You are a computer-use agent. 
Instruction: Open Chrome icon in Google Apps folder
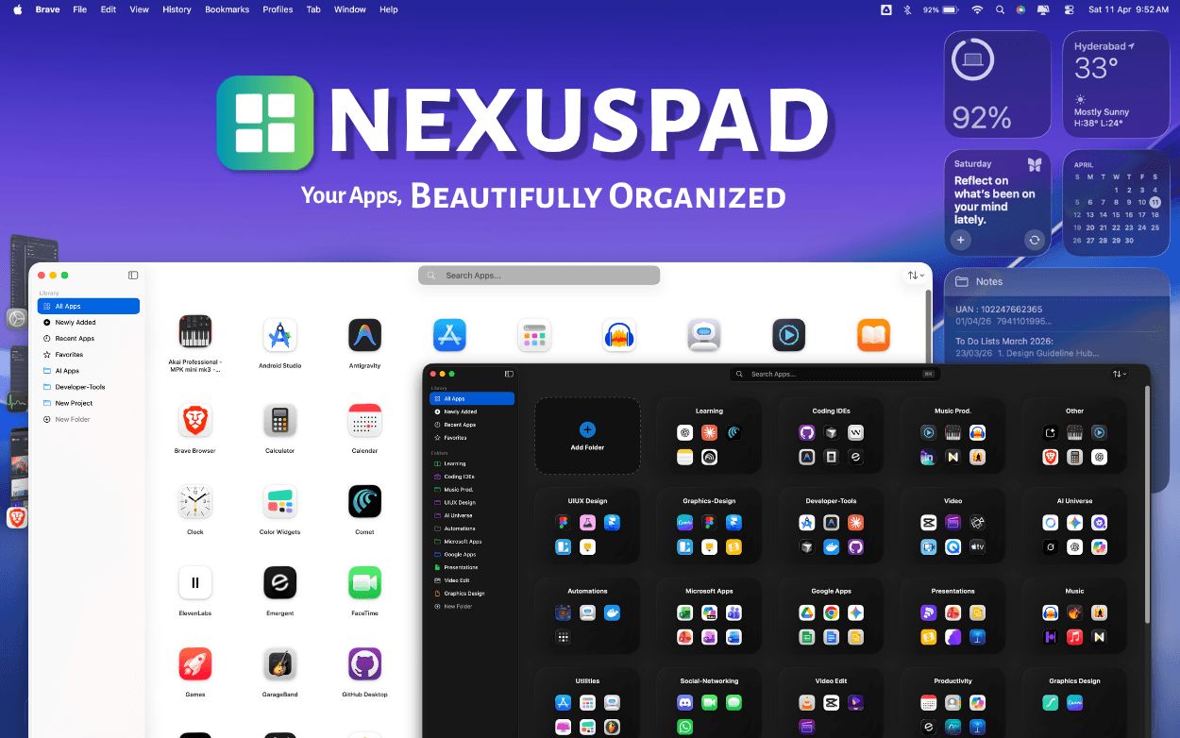coord(831,613)
